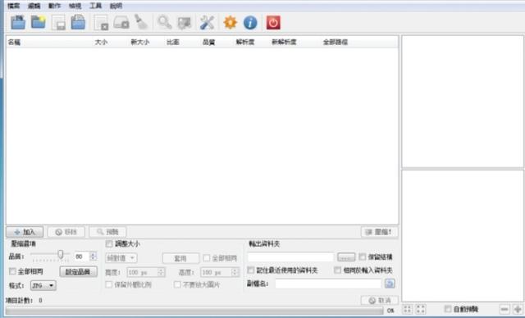Open the 格式 JPG format dropdown
The width and height of the screenshot is (525, 318).
click(x=43, y=285)
